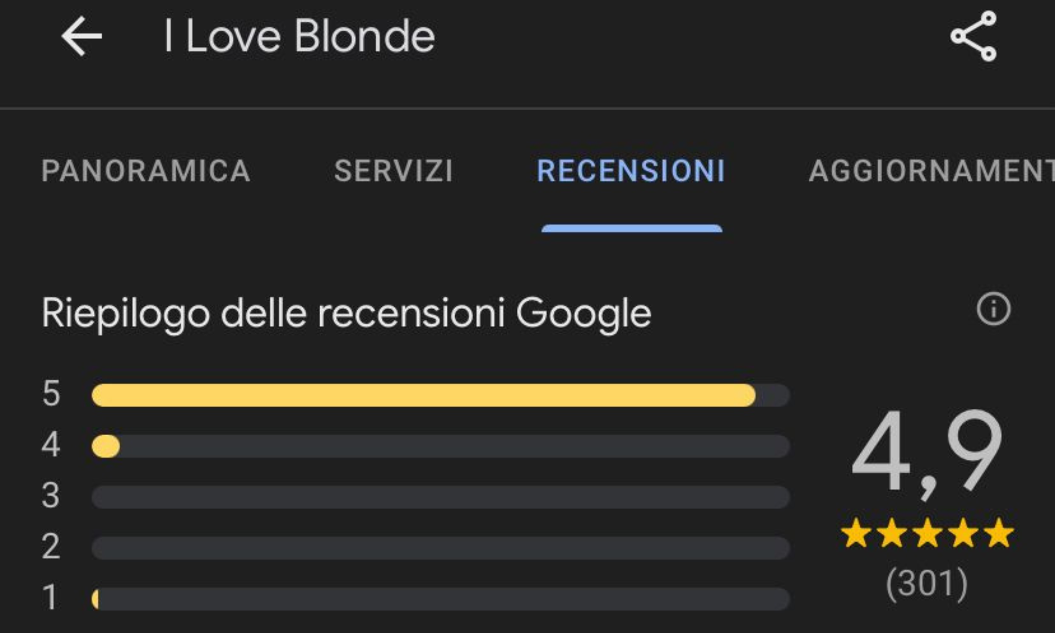Tap the share icon
This screenshot has width=1055, height=633.
pyautogui.click(x=973, y=36)
